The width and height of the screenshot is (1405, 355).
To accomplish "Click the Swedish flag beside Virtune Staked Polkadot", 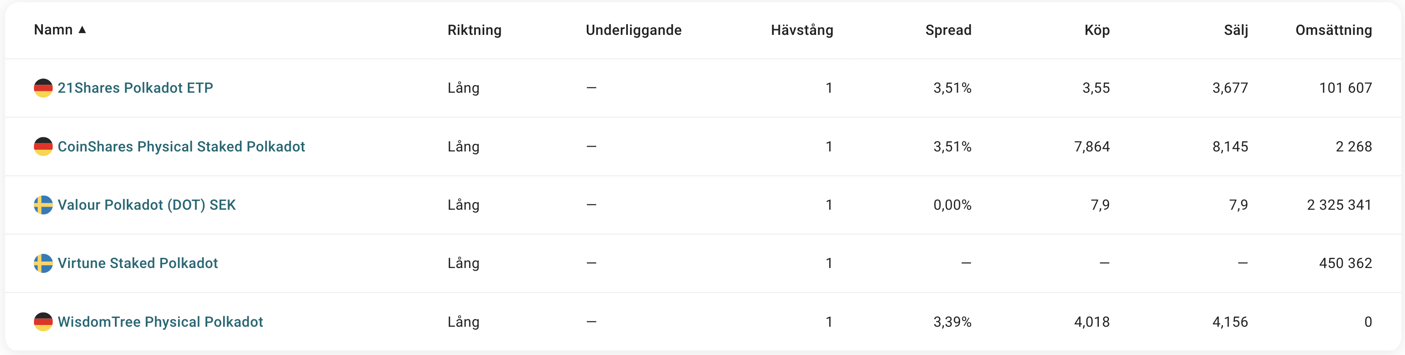I will [43, 264].
